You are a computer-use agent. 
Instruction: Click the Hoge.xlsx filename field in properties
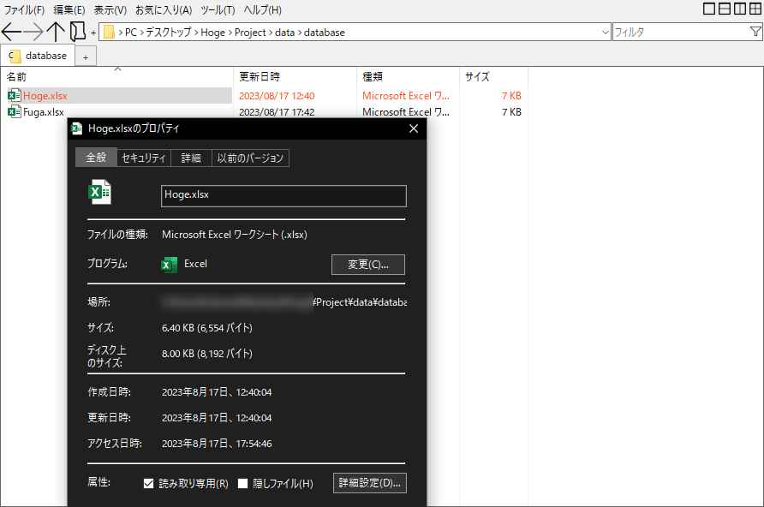click(284, 196)
